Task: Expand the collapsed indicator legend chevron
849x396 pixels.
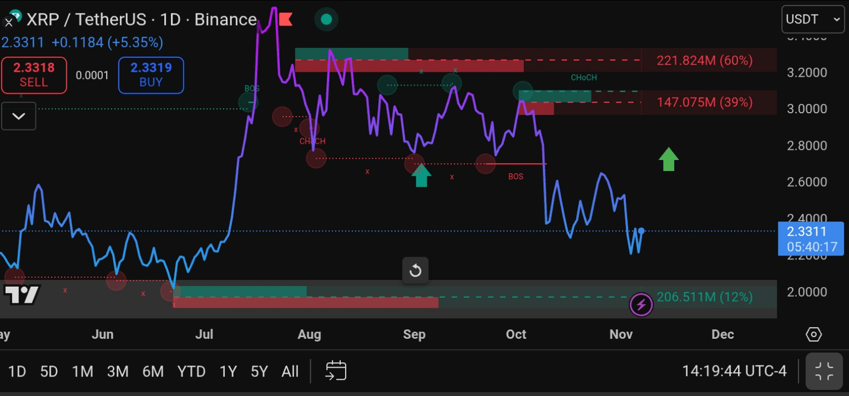Action: 19,116
